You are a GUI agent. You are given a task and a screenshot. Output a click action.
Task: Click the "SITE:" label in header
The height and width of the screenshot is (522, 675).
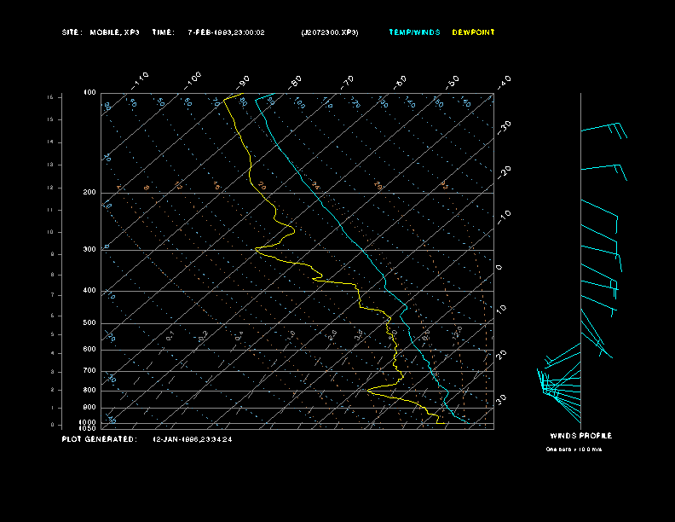(x=72, y=32)
